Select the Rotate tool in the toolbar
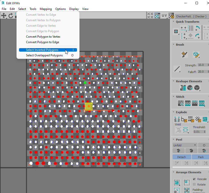The height and width of the screenshot is (193, 209). click(x=11, y=16)
